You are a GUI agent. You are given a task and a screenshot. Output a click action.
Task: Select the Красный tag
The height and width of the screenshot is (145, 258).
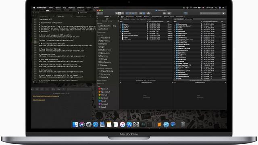tap(103, 89)
